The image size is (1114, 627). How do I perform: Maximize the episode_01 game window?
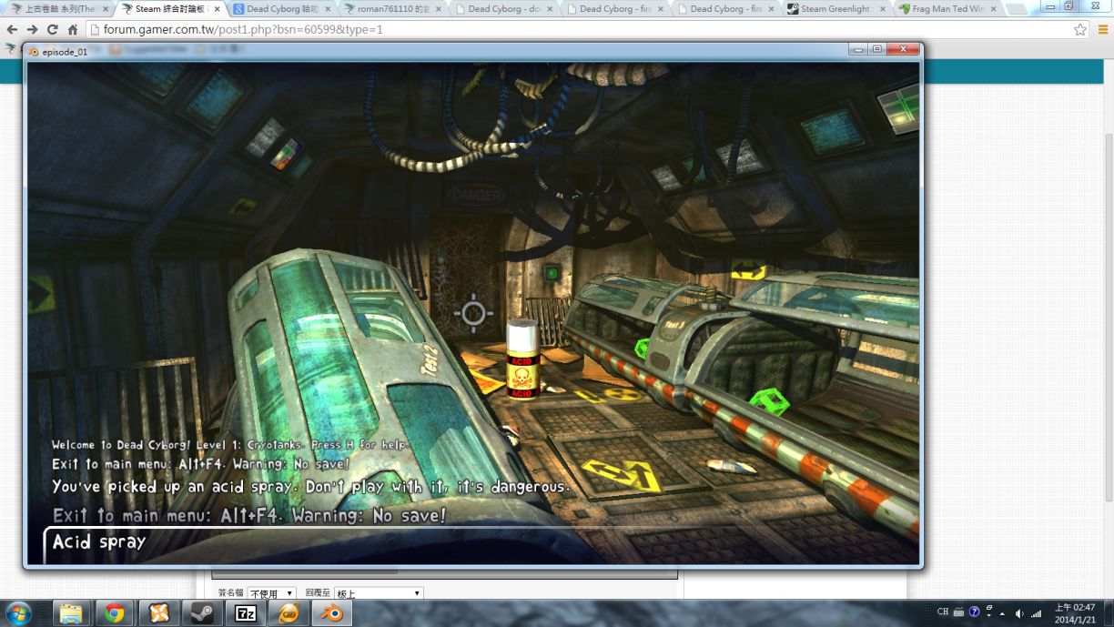tap(876, 49)
